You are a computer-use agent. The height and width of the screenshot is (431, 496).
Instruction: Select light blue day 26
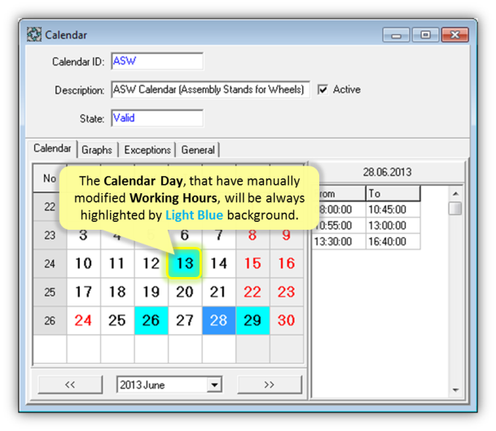point(151,320)
